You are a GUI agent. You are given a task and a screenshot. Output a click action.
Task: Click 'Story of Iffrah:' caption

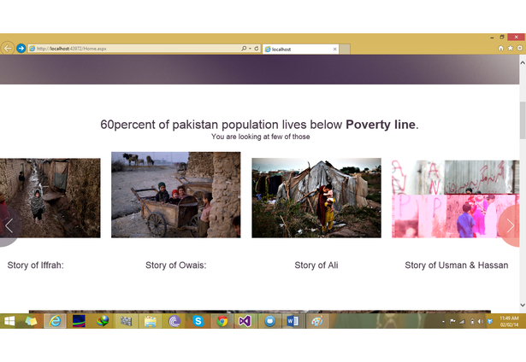tap(36, 266)
